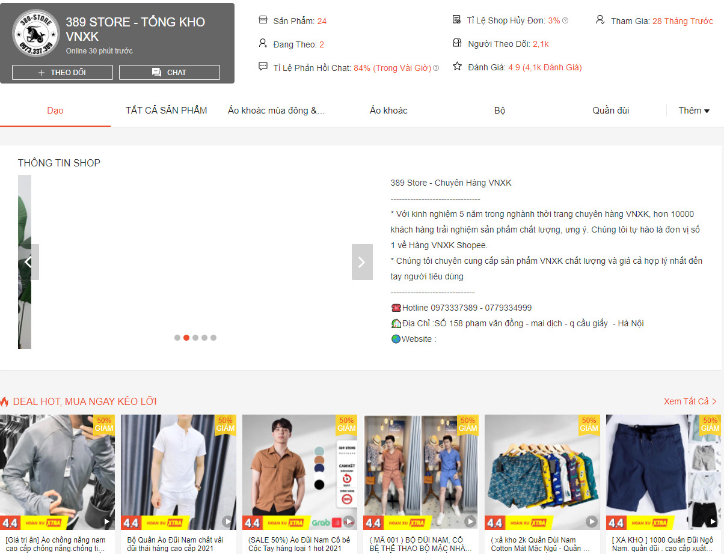
Task: Play video on MÃ 001 BỘ ĐŨI product
Action: [x=470, y=522]
